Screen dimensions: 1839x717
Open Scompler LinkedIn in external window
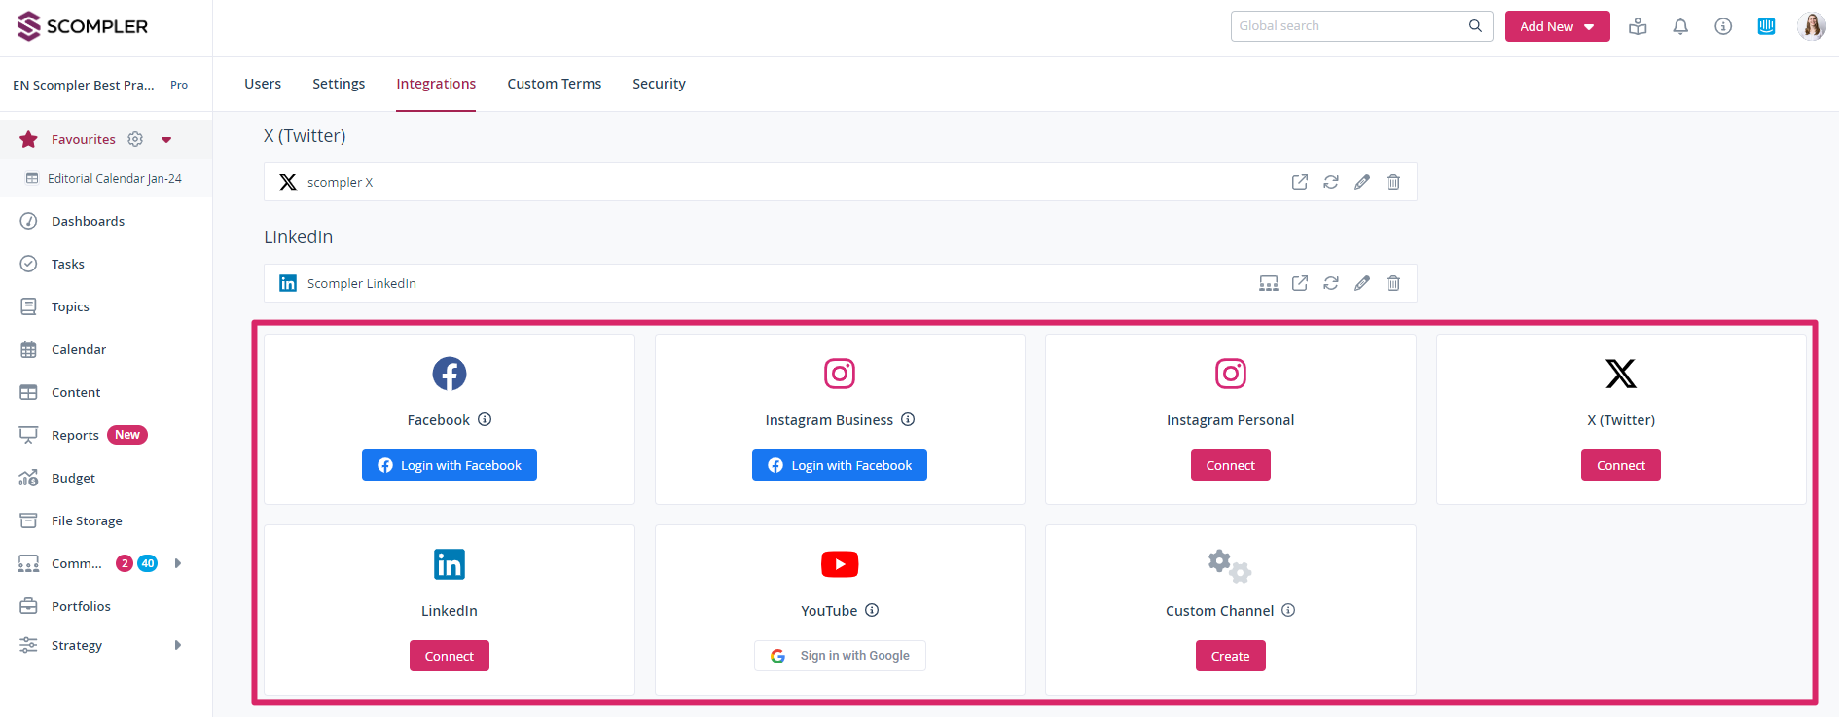1299,283
